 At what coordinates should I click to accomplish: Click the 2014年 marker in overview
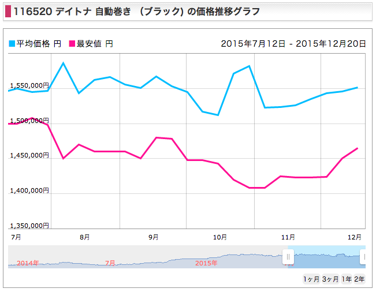28,263
